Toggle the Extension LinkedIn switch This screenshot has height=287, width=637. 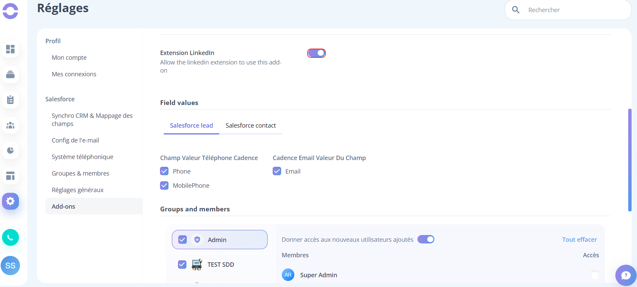(316, 53)
